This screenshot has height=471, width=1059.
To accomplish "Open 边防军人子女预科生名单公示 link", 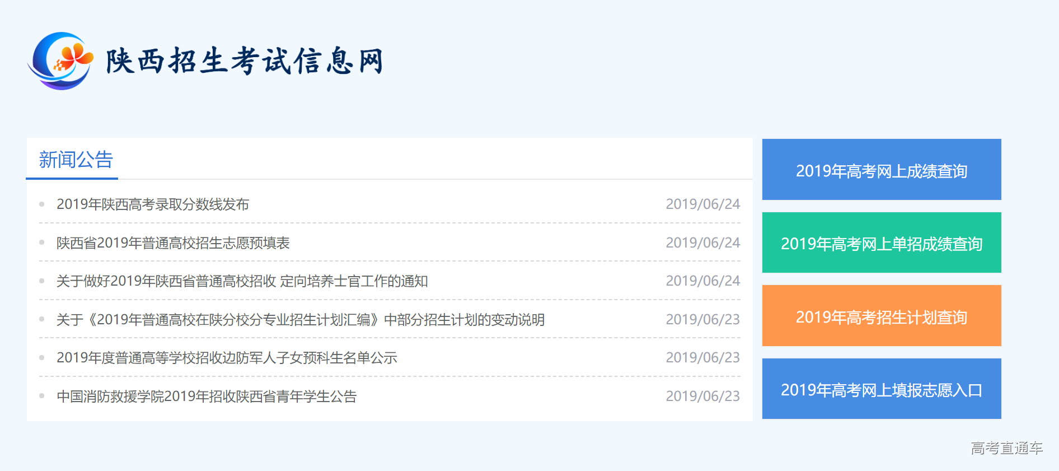I will click(227, 358).
